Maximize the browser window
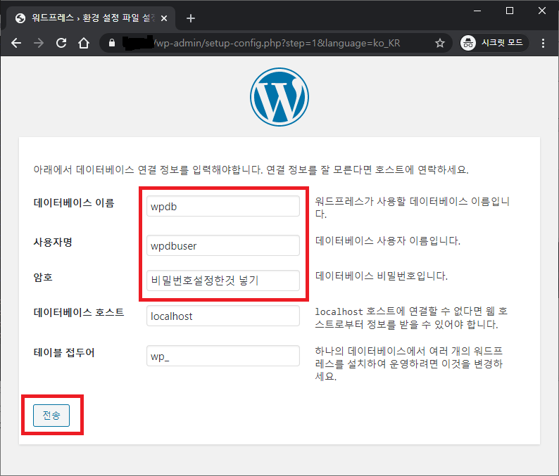Image resolution: width=559 pixels, height=476 pixels. pyautogui.click(x=510, y=11)
